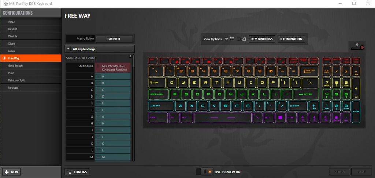The height and width of the screenshot is (178, 375).
Task: Select the spacebar on keyboard preview
Action: (223, 118)
